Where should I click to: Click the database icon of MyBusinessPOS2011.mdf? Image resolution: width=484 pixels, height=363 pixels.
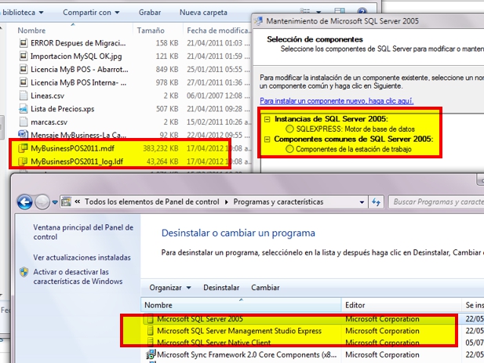tap(24, 148)
